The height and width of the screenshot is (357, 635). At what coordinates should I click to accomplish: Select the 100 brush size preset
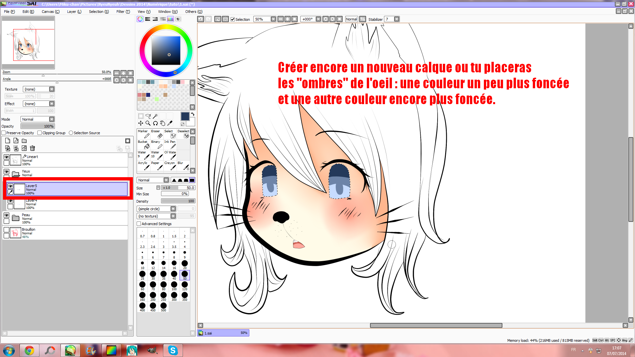174,286
